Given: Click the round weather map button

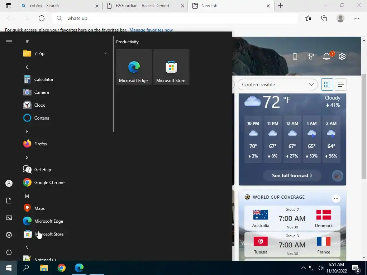Looking at the screenshot, I should [x=338, y=176].
